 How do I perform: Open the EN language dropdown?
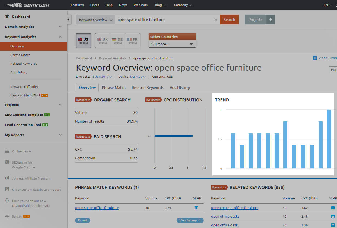pyautogui.click(x=327, y=5)
